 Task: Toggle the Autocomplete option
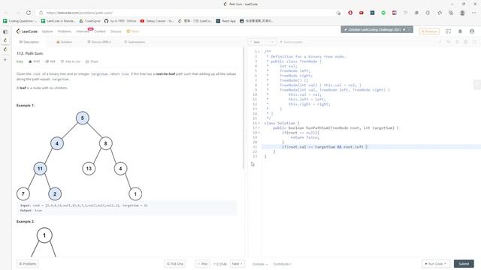292,42
